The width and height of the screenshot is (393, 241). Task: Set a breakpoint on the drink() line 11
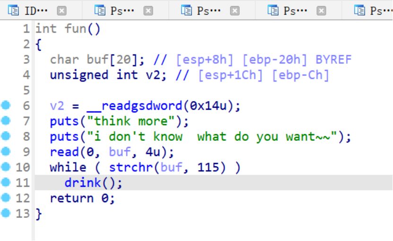(x=5, y=182)
